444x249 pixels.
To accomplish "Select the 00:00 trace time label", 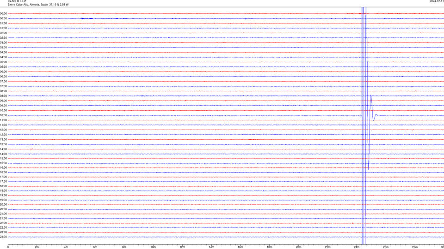I will pos(3,13).
